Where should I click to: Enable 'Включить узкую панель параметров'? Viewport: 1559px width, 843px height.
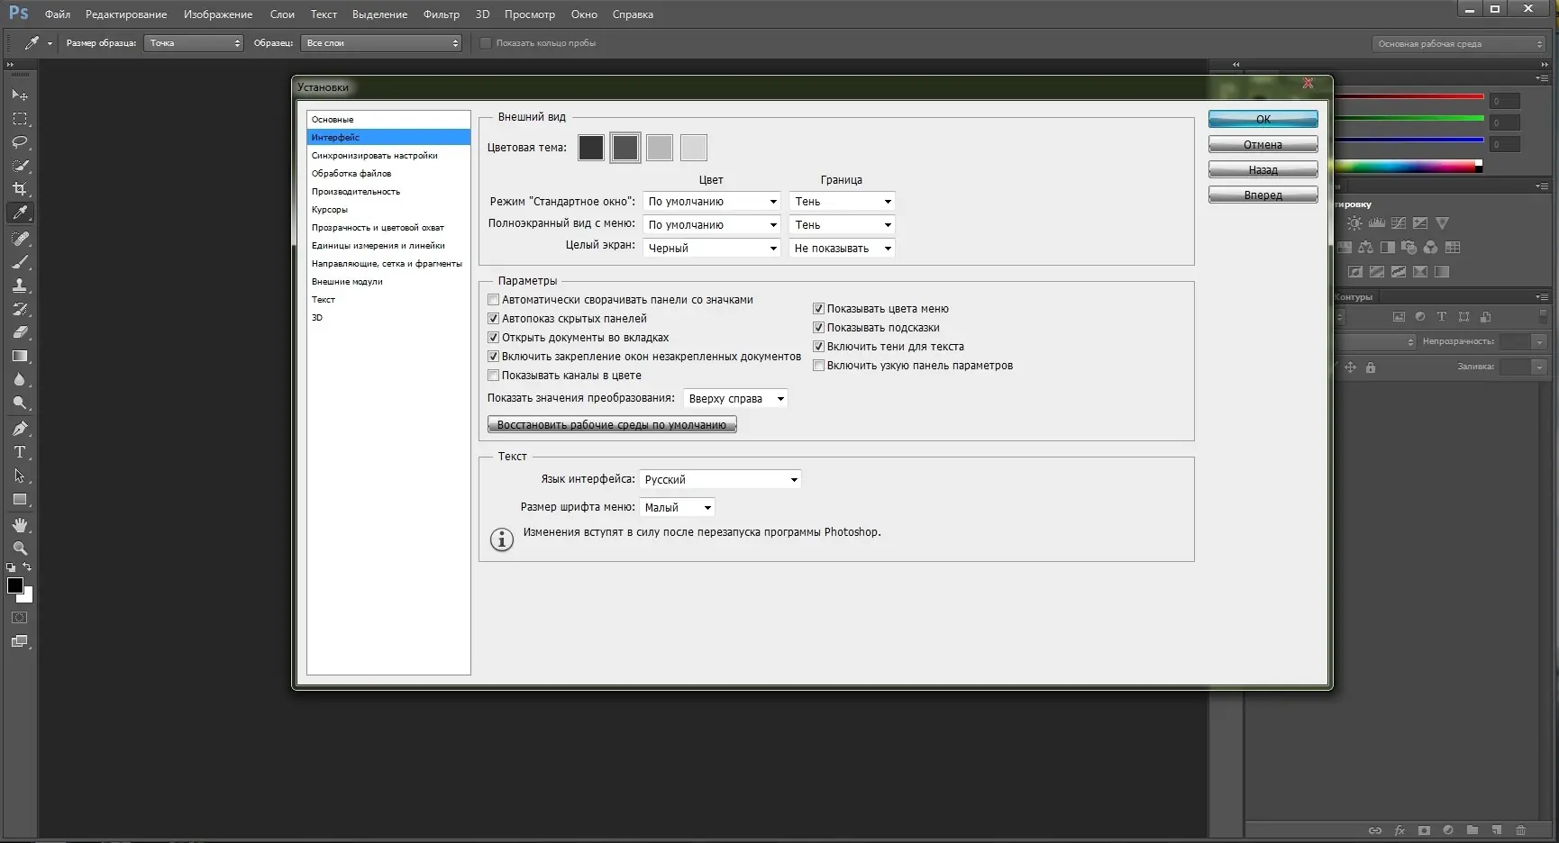[x=818, y=366]
